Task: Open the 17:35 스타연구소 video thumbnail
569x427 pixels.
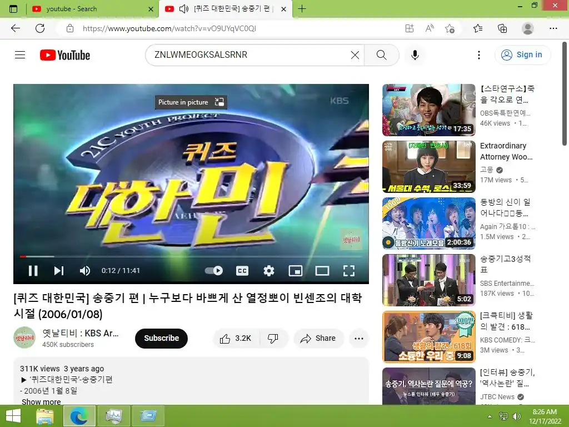Action: tap(428, 110)
